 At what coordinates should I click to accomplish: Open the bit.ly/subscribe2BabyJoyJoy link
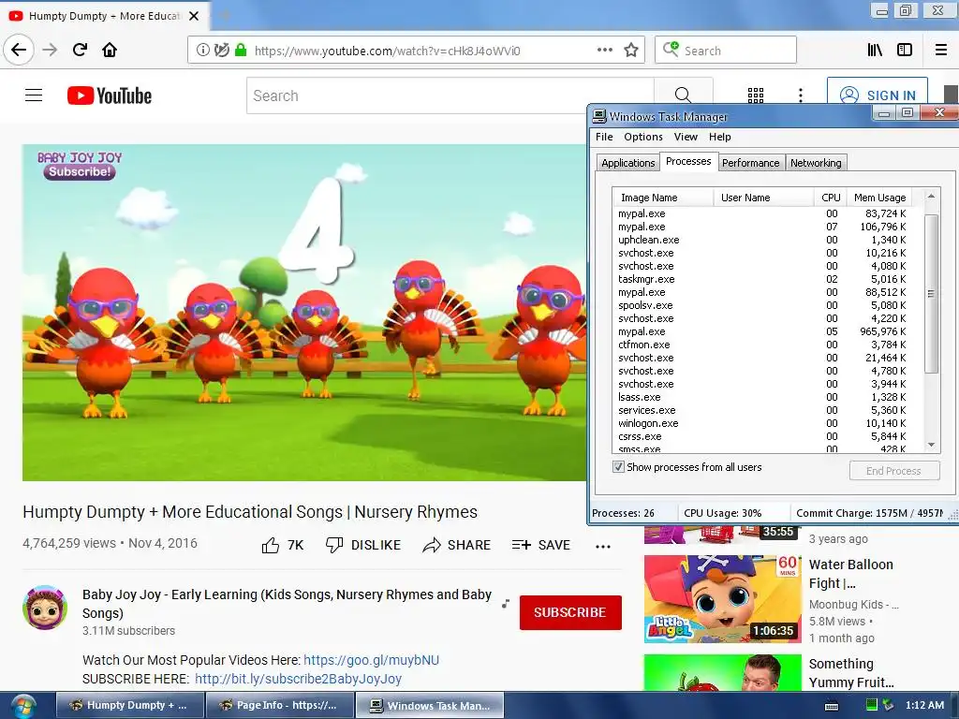click(x=298, y=679)
